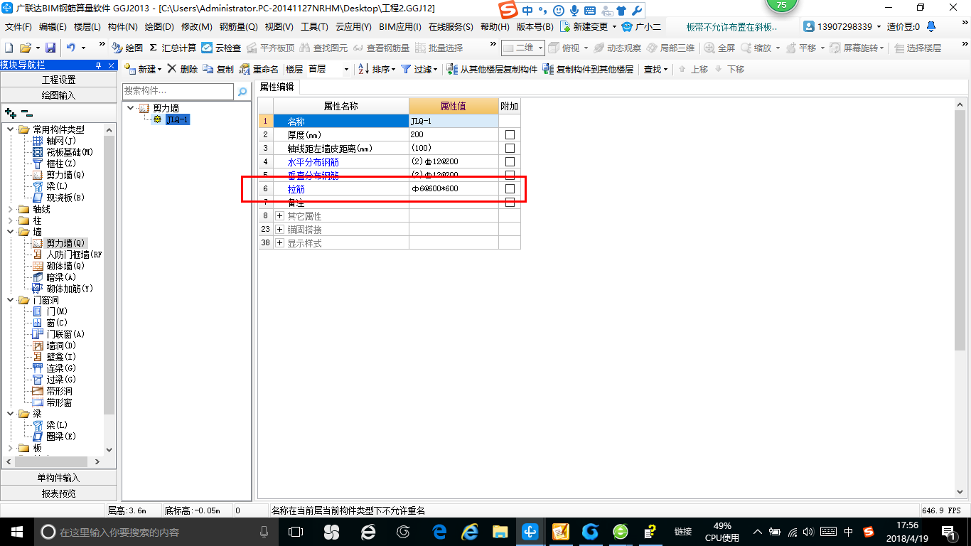Click the 报表预览 button
The width and height of the screenshot is (971, 546).
[x=58, y=493]
